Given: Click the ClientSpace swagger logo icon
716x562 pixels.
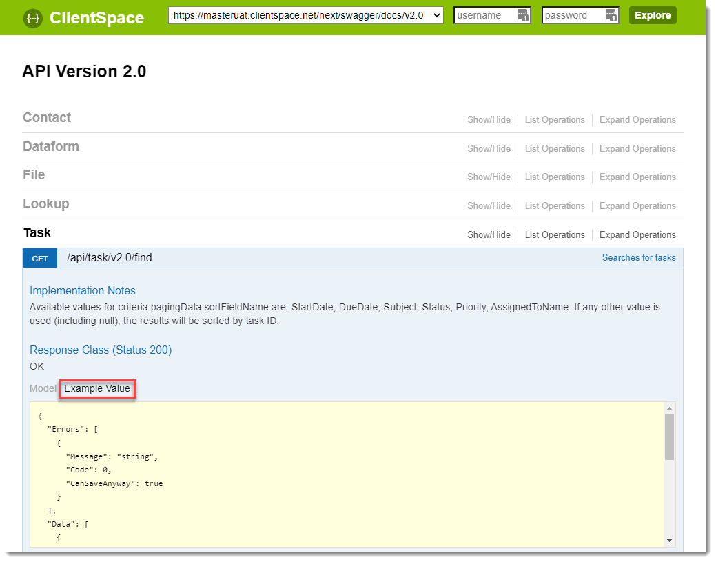Looking at the screenshot, I should (32, 17).
